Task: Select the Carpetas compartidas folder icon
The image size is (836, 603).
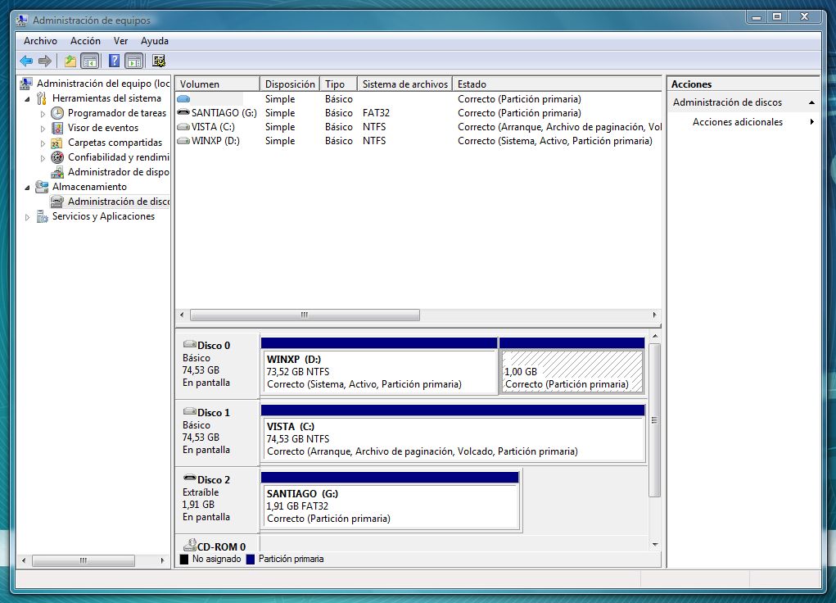Action: click(x=56, y=143)
